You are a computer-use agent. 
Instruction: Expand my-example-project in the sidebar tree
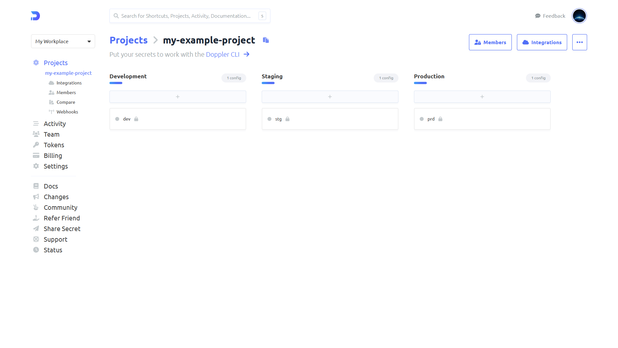coord(68,73)
